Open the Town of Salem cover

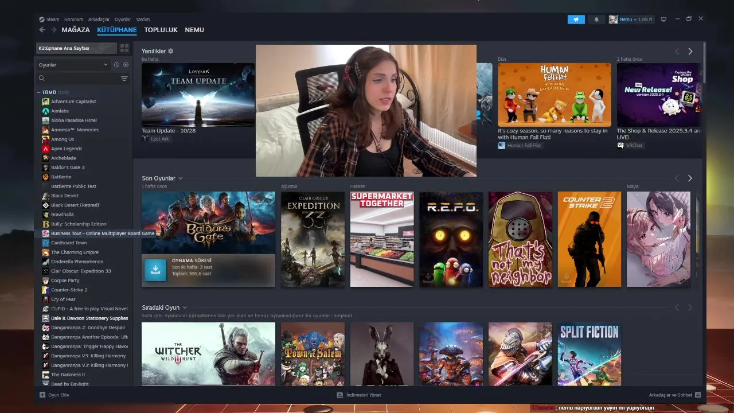click(x=313, y=354)
